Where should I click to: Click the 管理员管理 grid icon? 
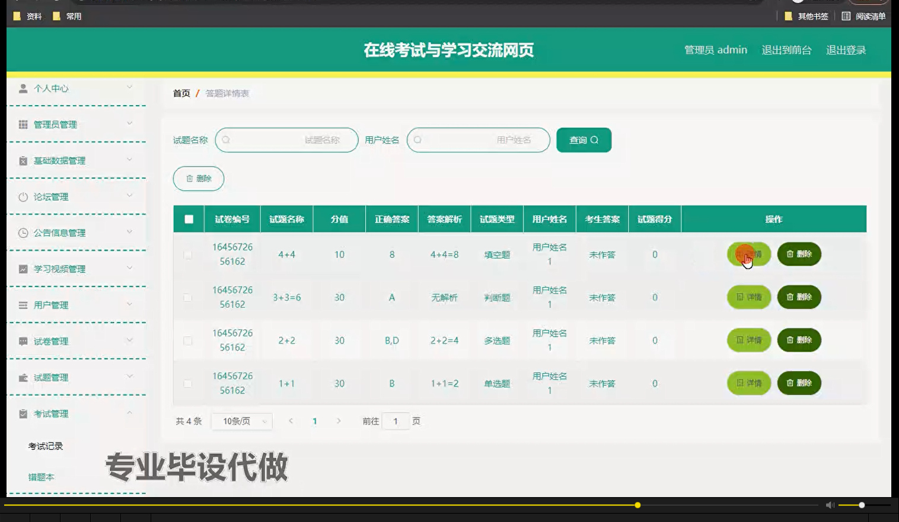click(x=23, y=124)
